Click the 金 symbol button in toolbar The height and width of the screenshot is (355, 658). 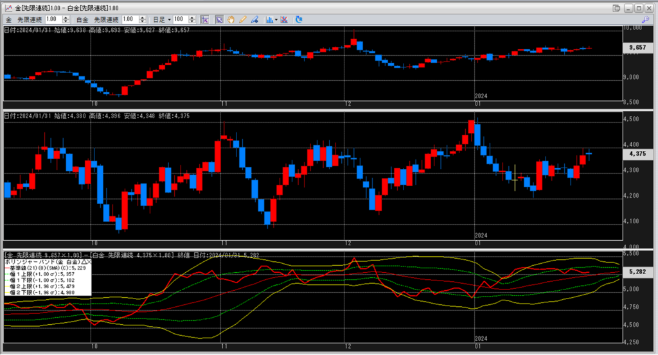point(9,20)
